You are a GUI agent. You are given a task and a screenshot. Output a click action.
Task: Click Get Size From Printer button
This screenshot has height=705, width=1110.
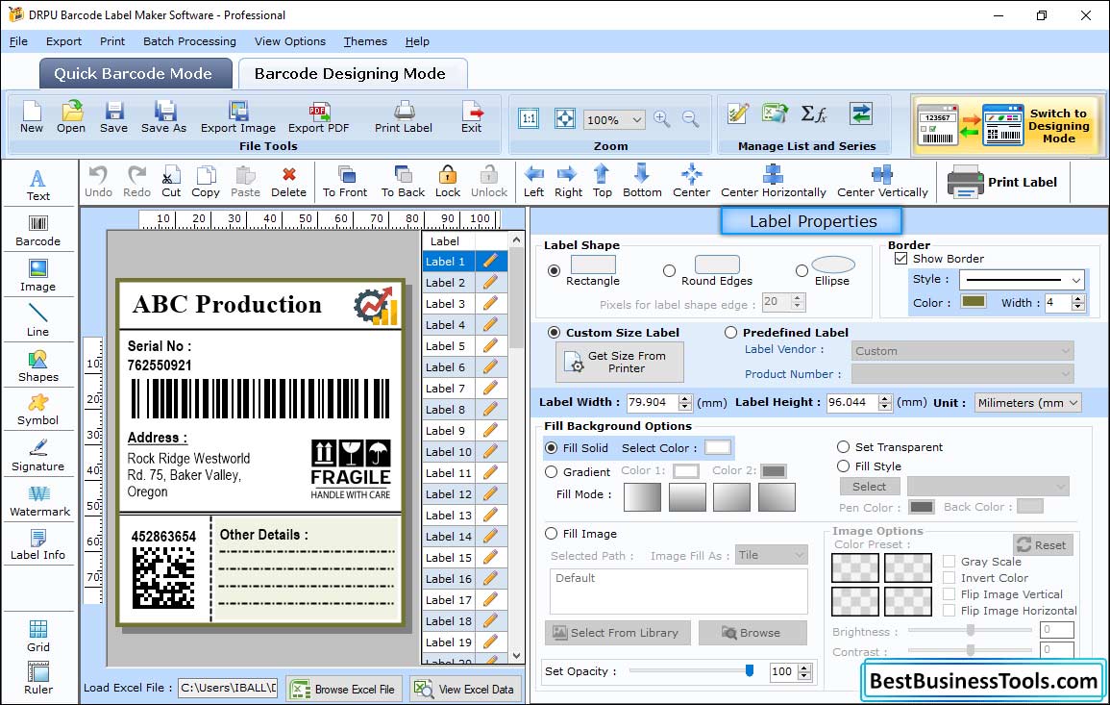pos(620,362)
